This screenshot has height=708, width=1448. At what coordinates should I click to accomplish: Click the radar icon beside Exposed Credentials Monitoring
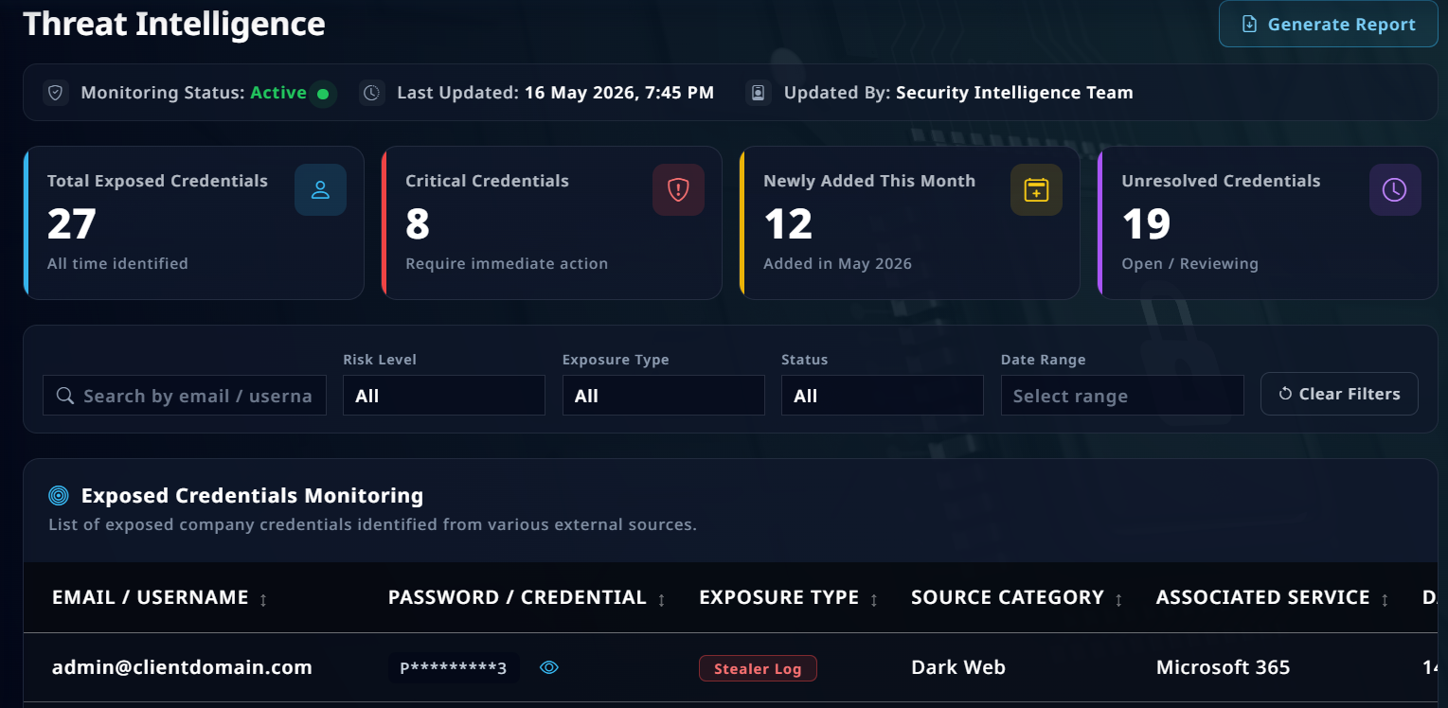(59, 495)
